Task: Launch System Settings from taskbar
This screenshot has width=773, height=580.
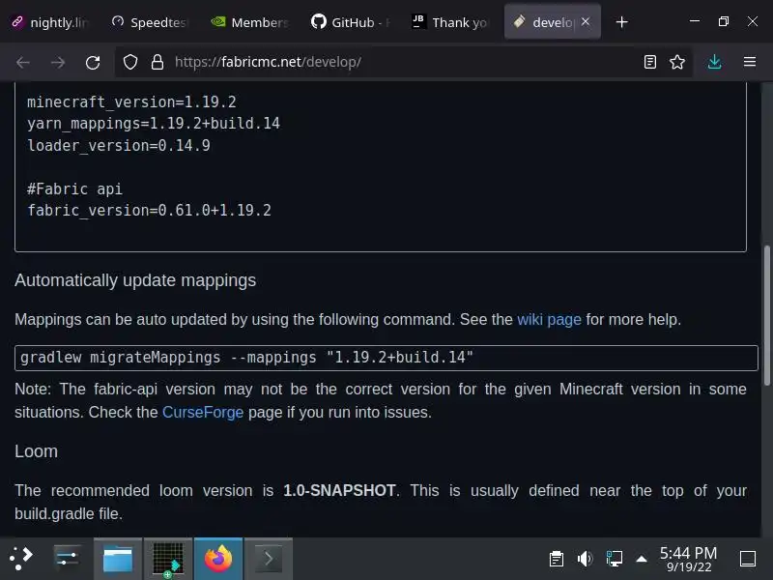Action: (67, 559)
